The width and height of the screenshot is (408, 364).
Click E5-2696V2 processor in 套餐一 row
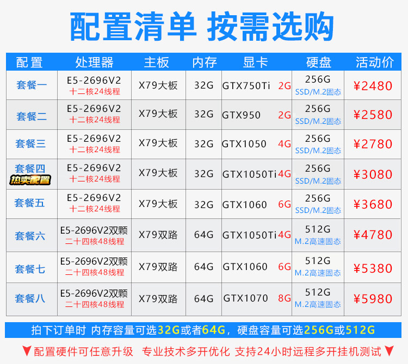(x=94, y=80)
